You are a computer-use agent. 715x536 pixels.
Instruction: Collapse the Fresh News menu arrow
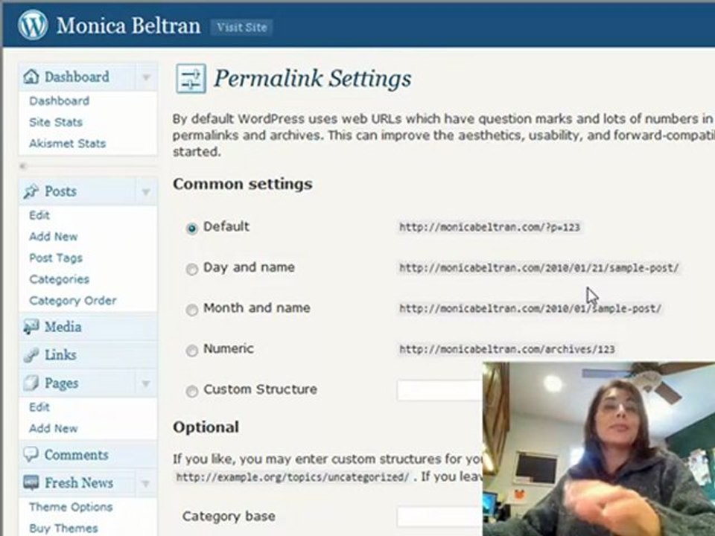pos(146,483)
